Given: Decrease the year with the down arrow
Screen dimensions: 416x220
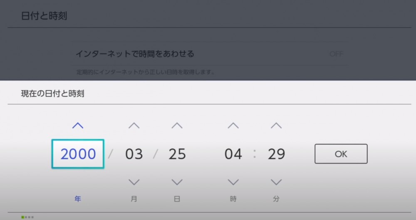Looking at the screenshot, I should coord(78,182).
